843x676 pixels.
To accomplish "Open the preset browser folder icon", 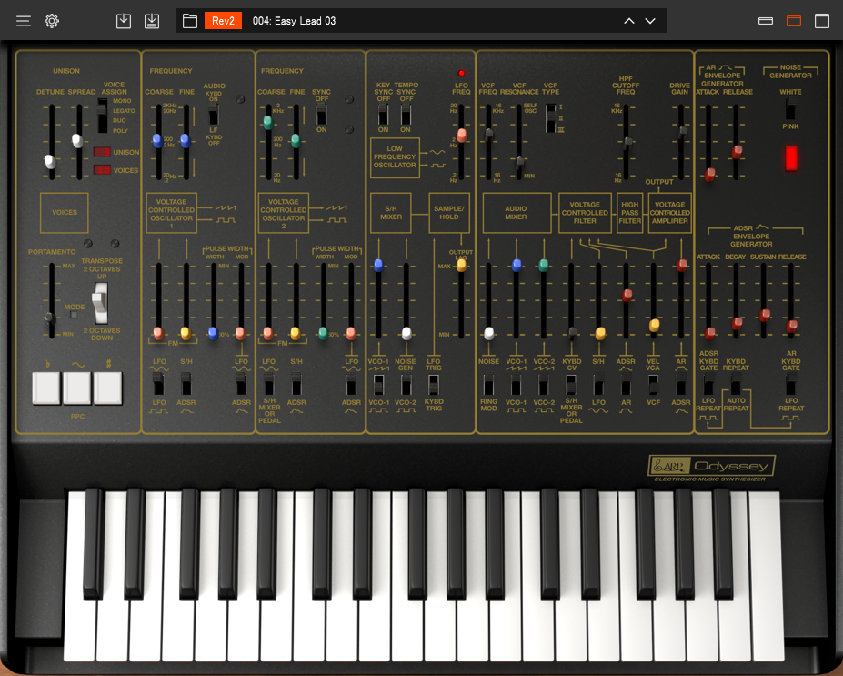I will [x=189, y=20].
